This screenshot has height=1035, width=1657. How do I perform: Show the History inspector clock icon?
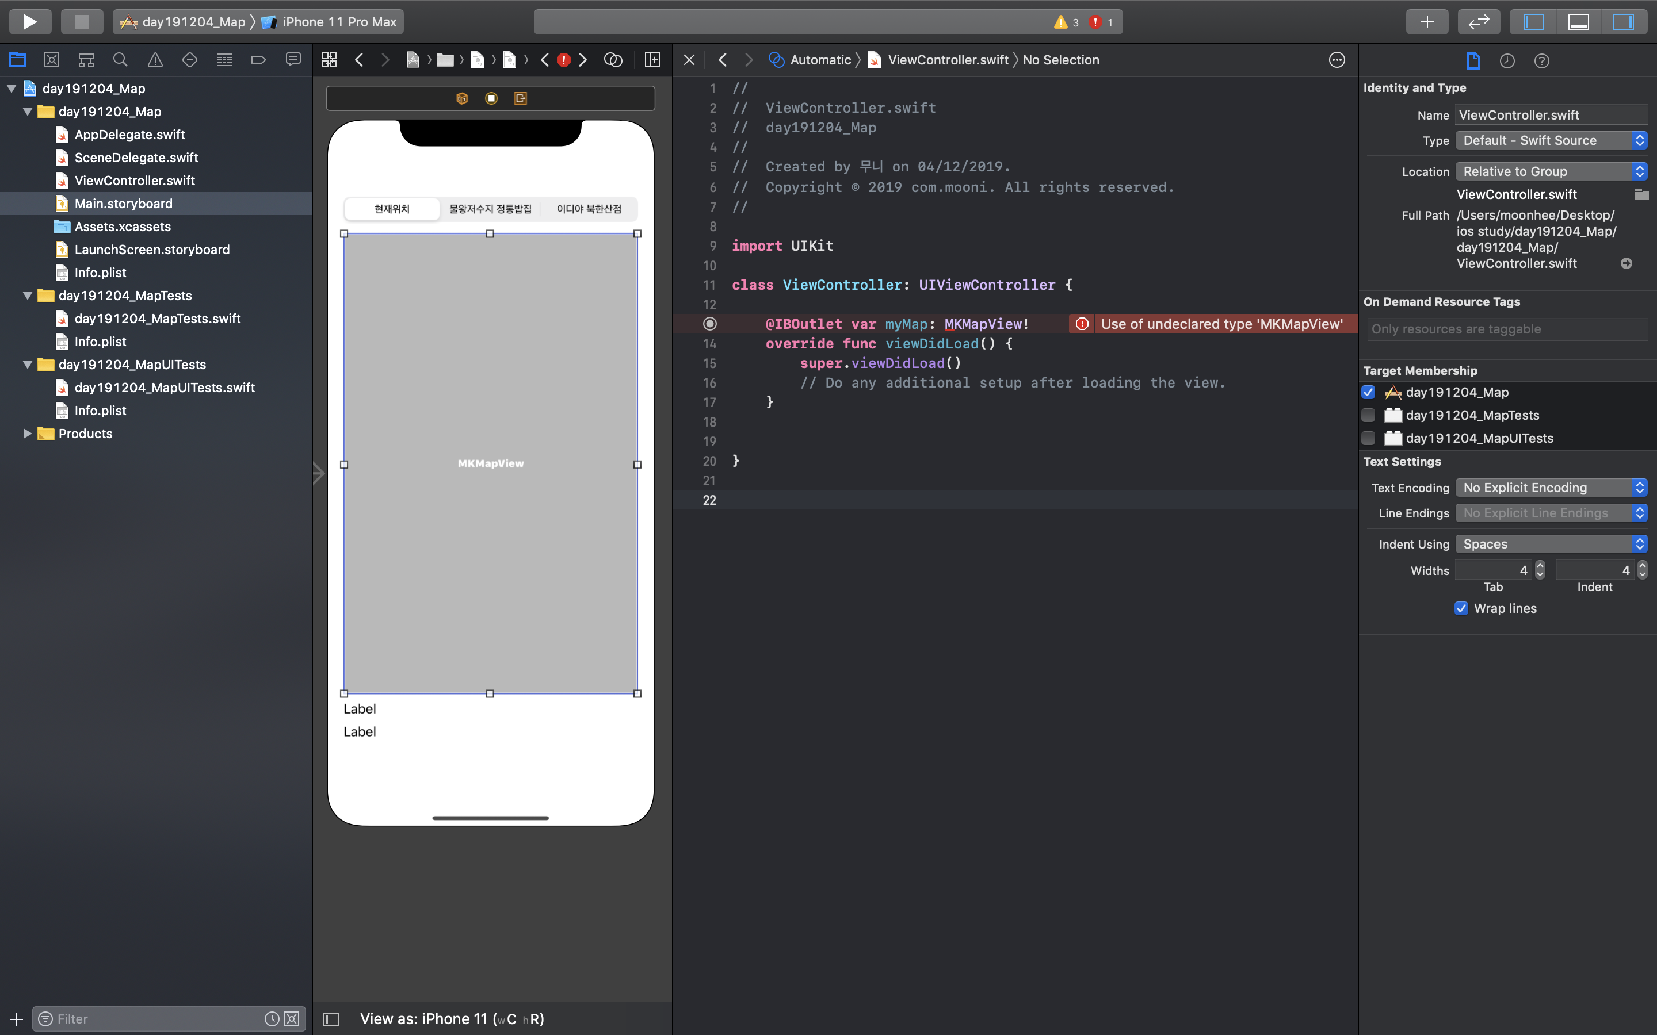pyautogui.click(x=1507, y=61)
